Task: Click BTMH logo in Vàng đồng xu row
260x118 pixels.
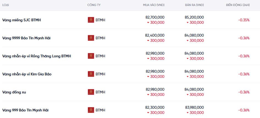Action: pyautogui.click(x=91, y=92)
